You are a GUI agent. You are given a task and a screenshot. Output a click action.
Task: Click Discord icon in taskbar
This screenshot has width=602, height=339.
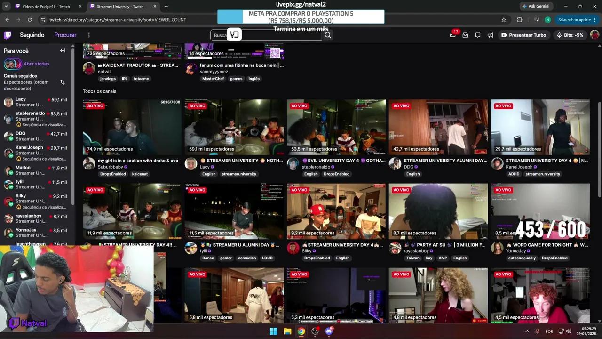(x=329, y=331)
